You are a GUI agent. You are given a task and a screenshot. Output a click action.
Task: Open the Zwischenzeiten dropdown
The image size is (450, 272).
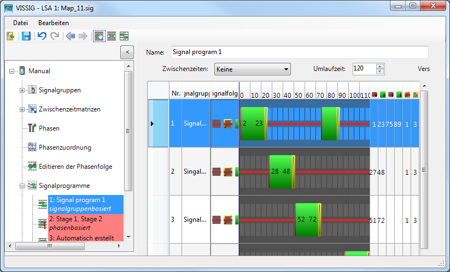coord(252,69)
